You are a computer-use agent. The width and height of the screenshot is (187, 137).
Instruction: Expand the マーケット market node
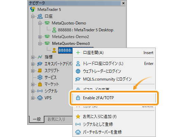[33, 84]
